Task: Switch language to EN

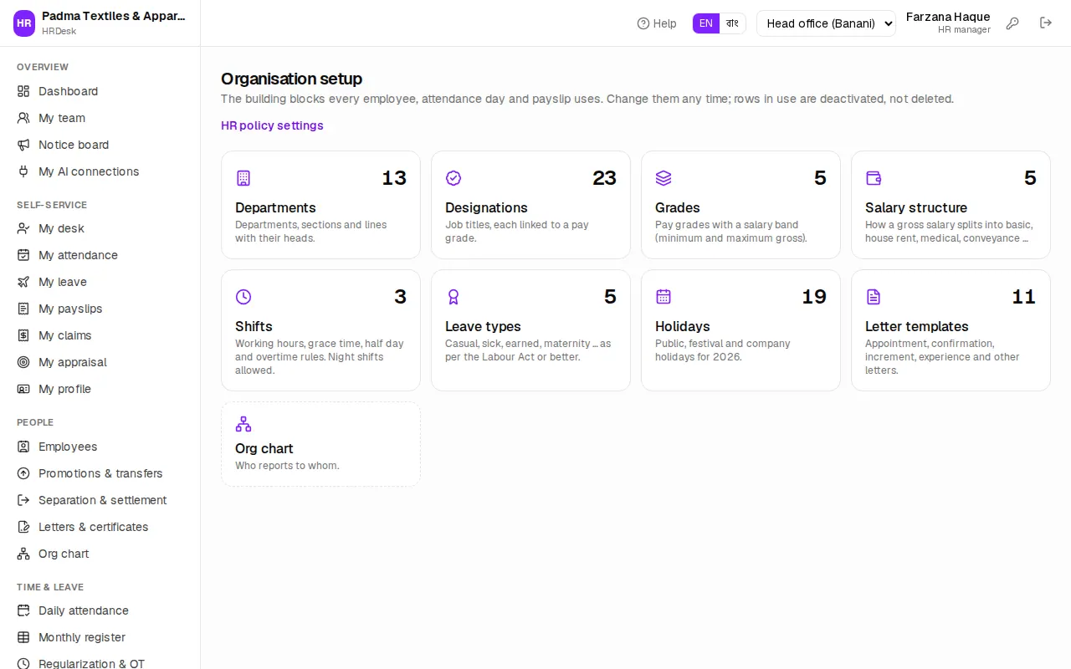Action: 706,23
